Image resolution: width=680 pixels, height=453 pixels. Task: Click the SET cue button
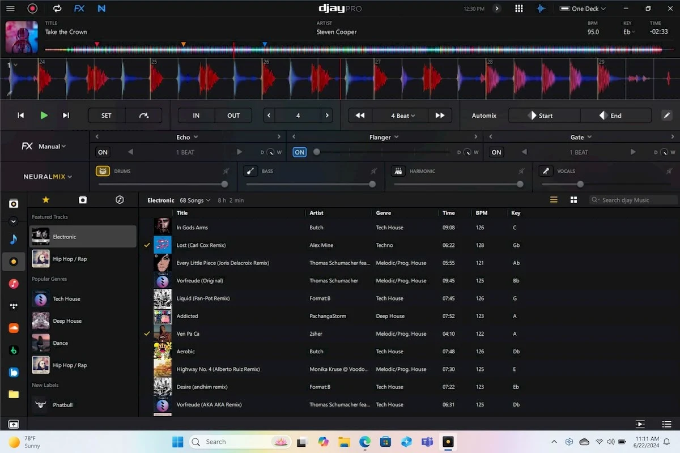tap(107, 116)
